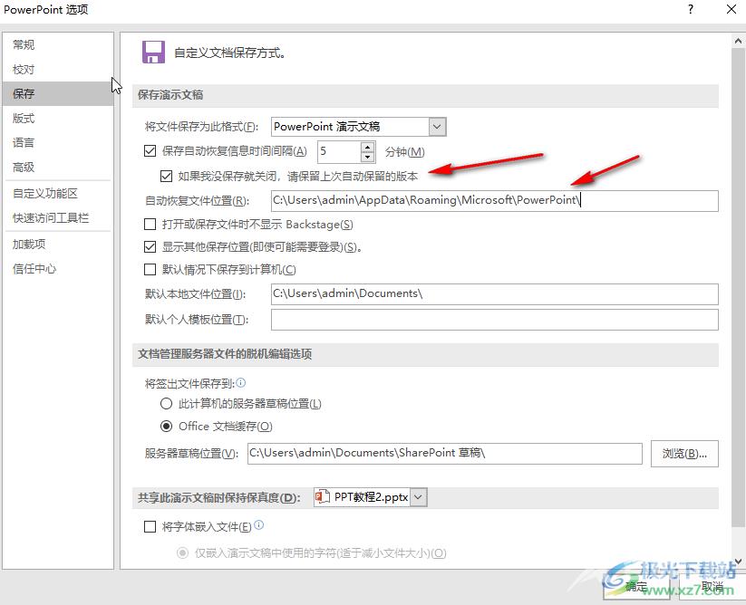Click the info icon beside 将字体嵌入文件

(259, 524)
